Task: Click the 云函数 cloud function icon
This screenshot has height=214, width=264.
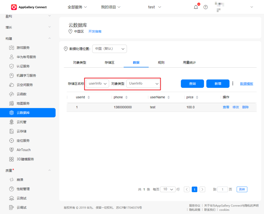Action: click(12, 94)
